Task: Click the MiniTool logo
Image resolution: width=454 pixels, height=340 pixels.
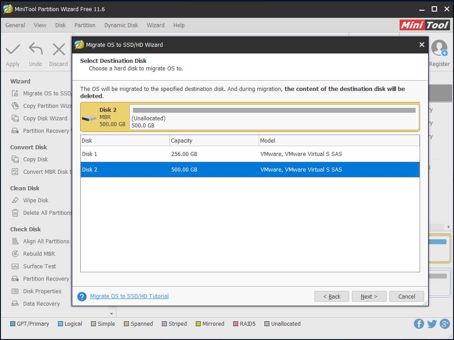Action: pos(425,25)
